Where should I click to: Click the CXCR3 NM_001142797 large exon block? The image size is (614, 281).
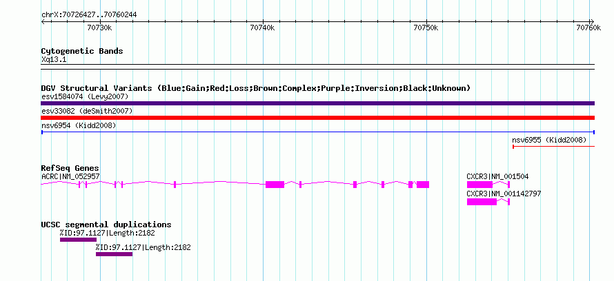pyautogui.click(x=482, y=202)
